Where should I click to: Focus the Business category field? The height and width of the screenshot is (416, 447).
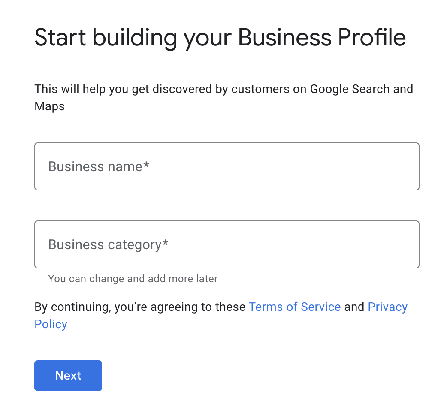point(227,244)
